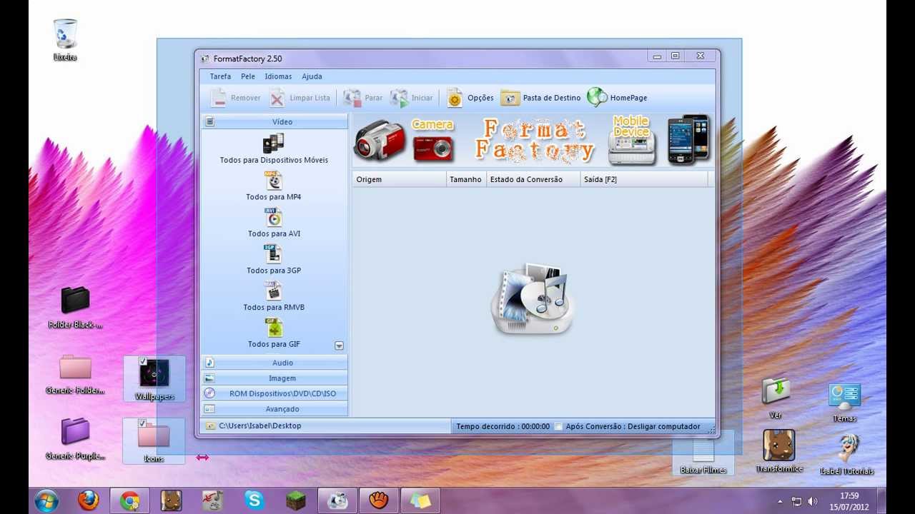Uncheck the Wallpapers desktop icon checkbox
Image resolution: width=915 pixels, height=514 pixels.
pyautogui.click(x=143, y=361)
